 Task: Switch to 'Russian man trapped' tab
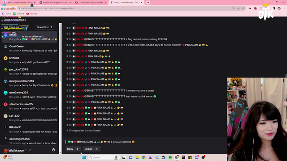55,3
